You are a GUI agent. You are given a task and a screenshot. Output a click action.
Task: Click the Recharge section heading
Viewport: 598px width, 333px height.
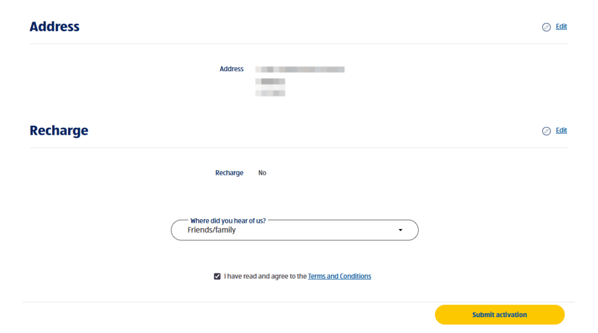[x=58, y=131]
